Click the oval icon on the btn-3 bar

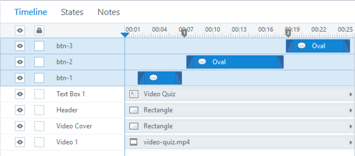pyautogui.click(x=302, y=45)
